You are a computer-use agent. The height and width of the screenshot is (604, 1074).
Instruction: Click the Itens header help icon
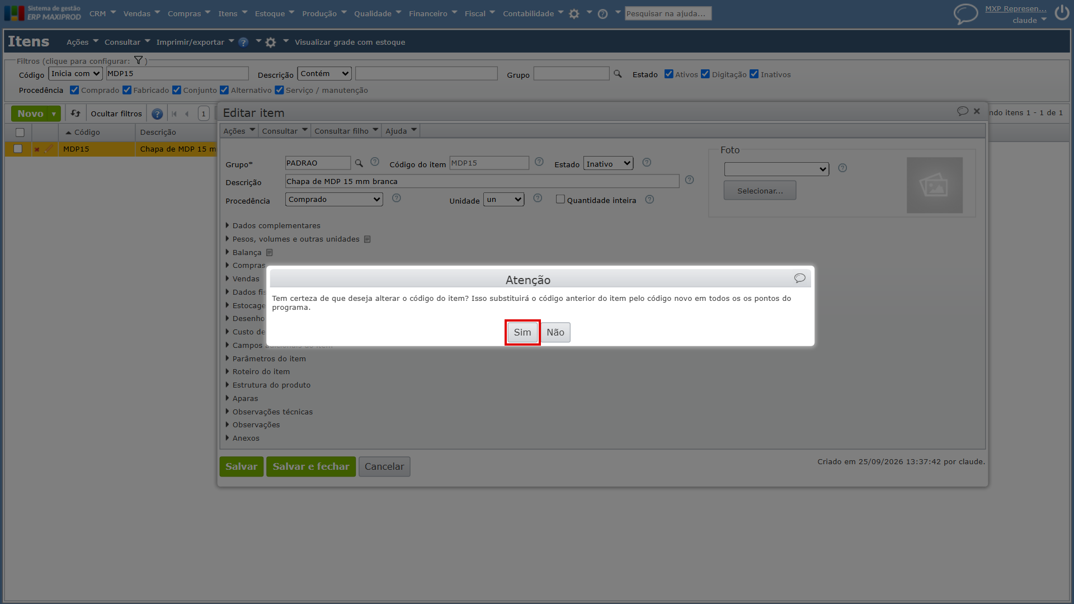tap(243, 43)
